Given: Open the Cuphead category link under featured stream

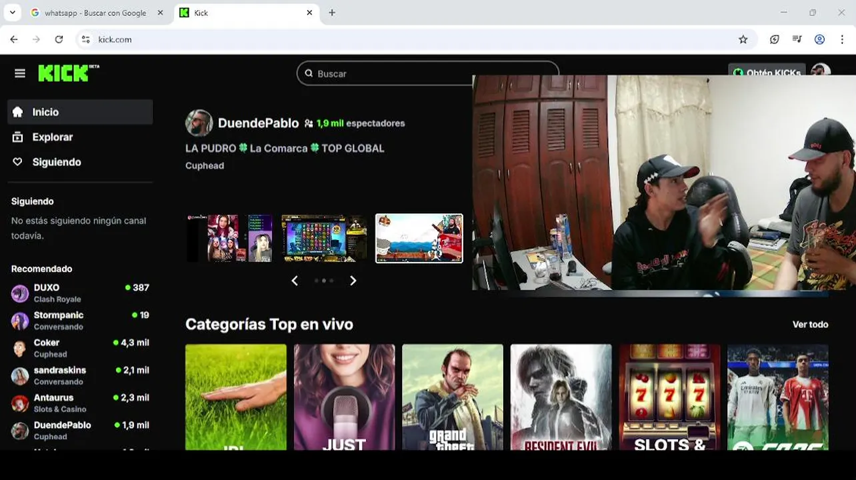Looking at the screenshot, I should click(x=205, y=165).
